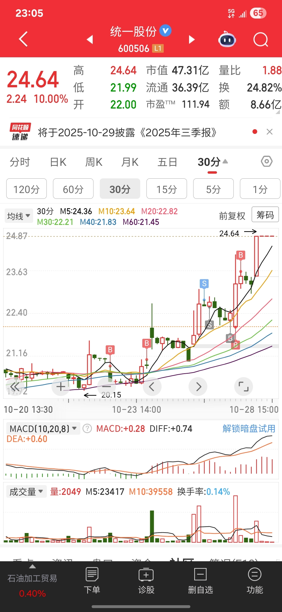Tap the current price 24.64
The image size is (282, 612).
tap(33, 80)
